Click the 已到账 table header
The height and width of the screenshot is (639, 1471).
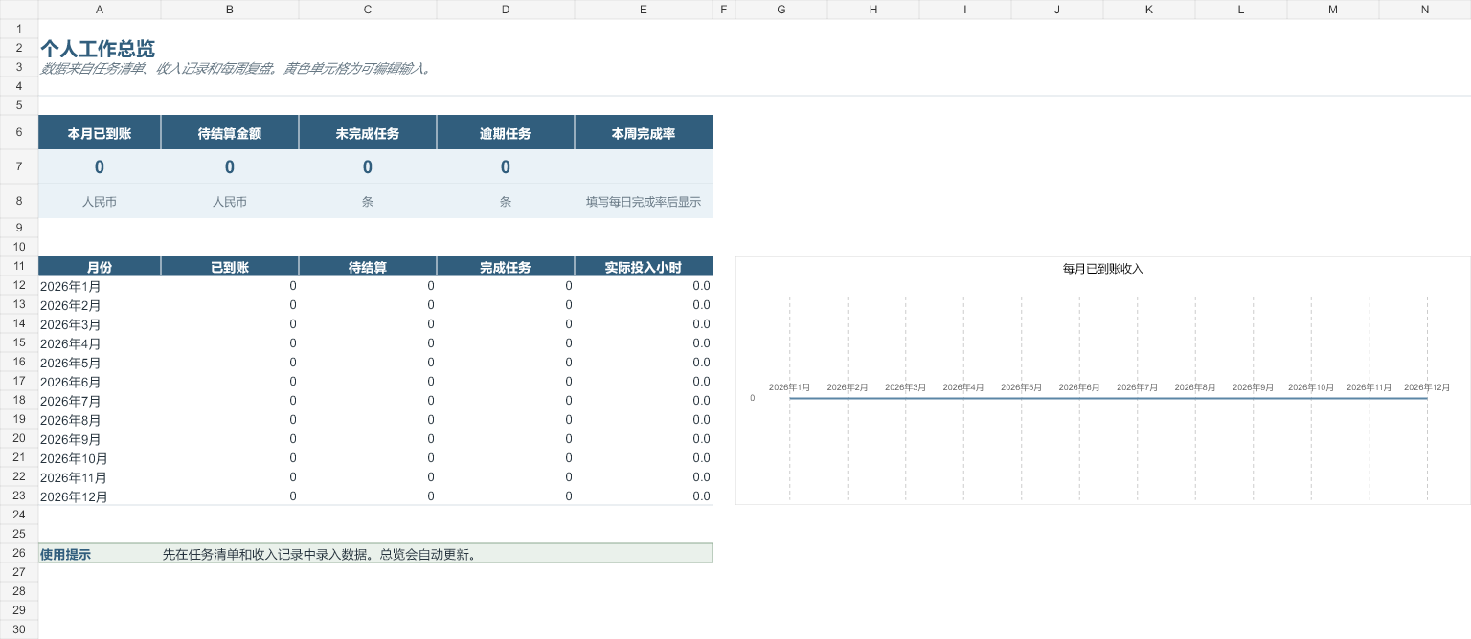coord(230,267)
